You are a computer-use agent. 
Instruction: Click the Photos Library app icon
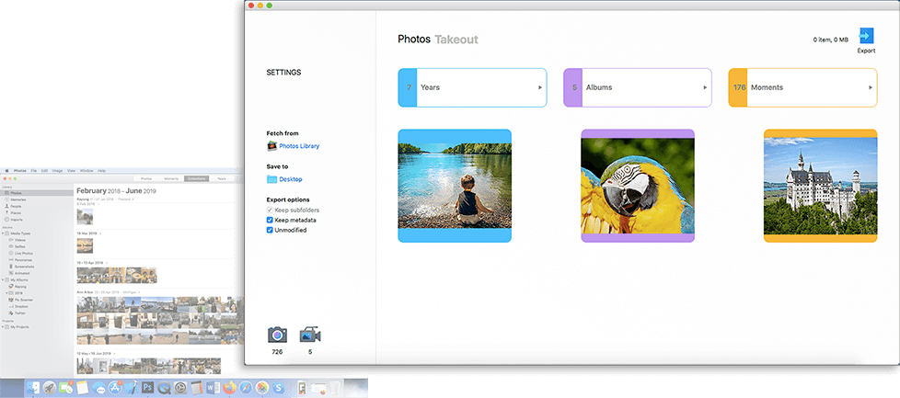(x=272, y=146)
